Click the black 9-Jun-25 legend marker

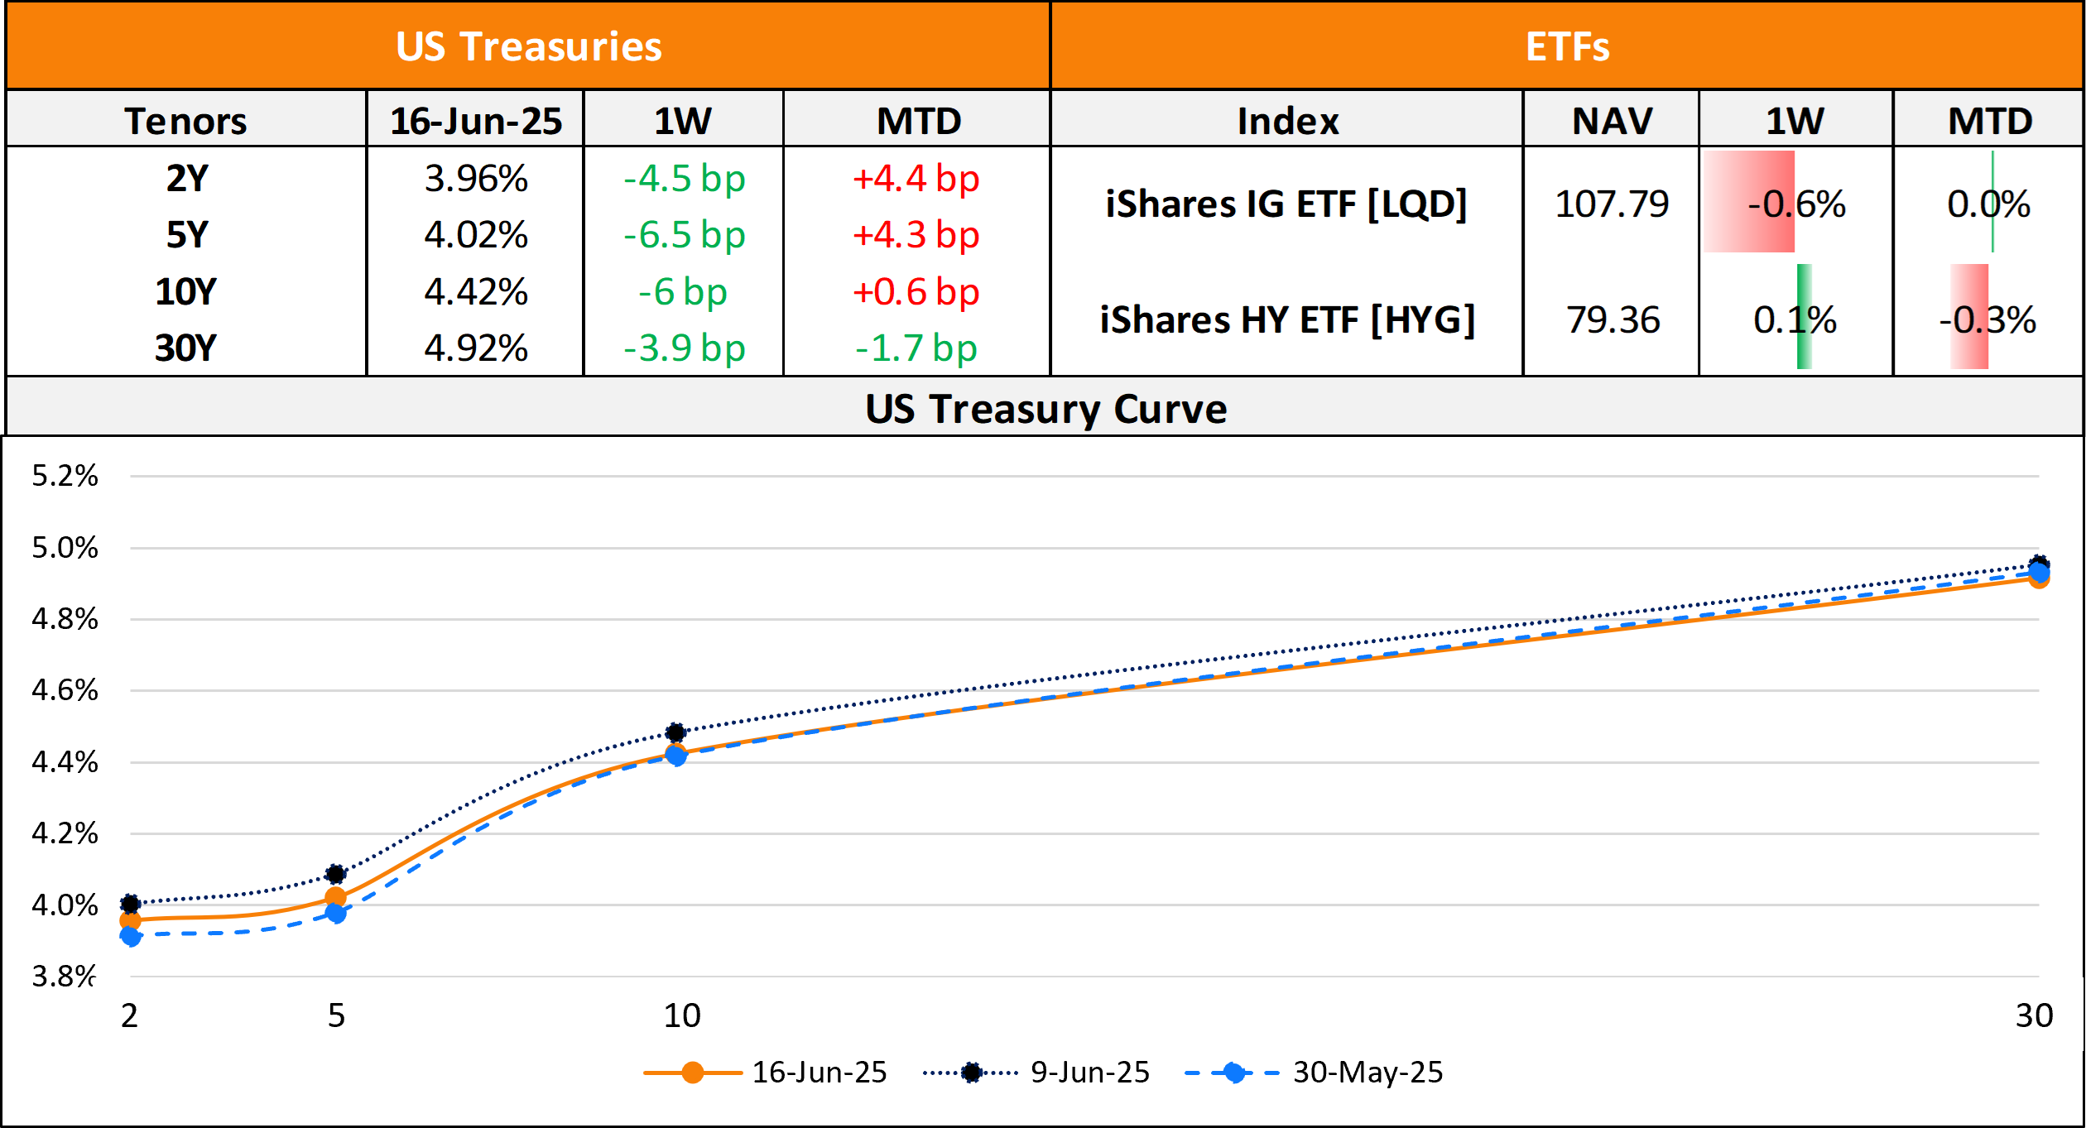(x=971, y=1073)
